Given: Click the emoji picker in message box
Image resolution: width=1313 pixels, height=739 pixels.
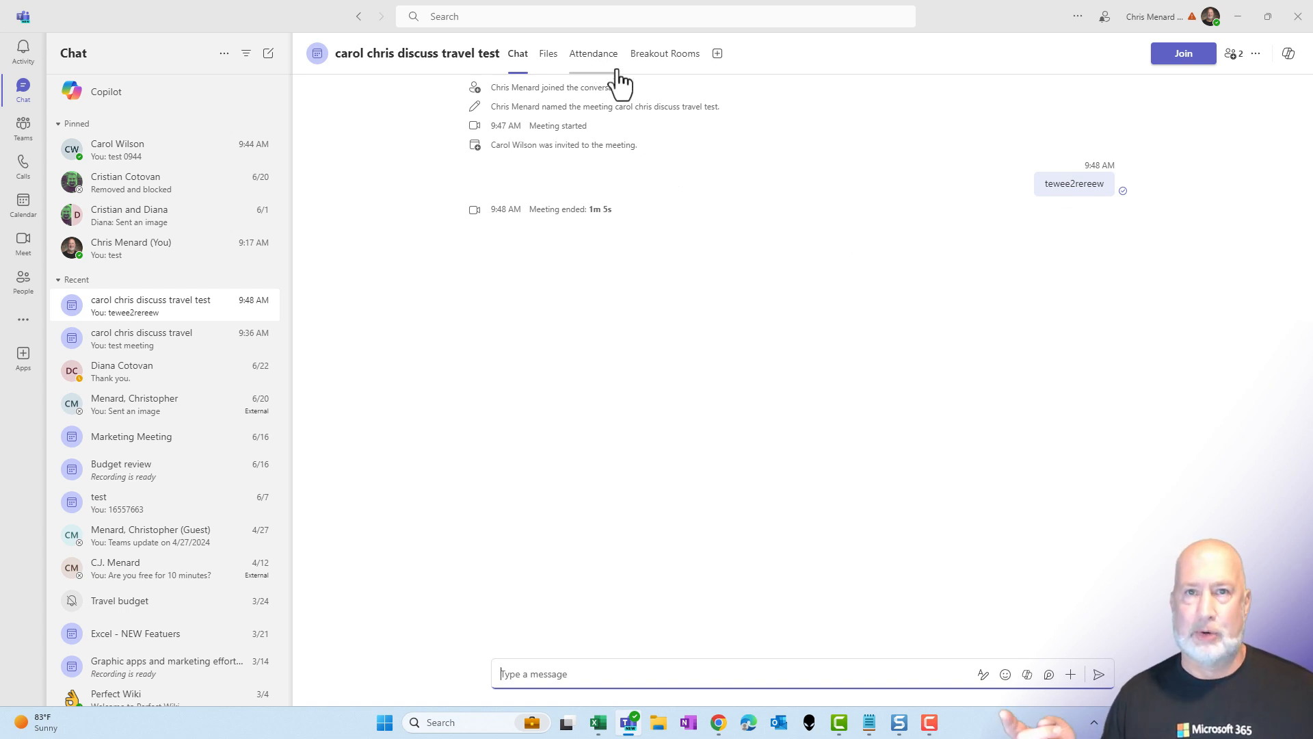Looking at the screenshot, I should pyautogui.click(x=1005, y=675).
